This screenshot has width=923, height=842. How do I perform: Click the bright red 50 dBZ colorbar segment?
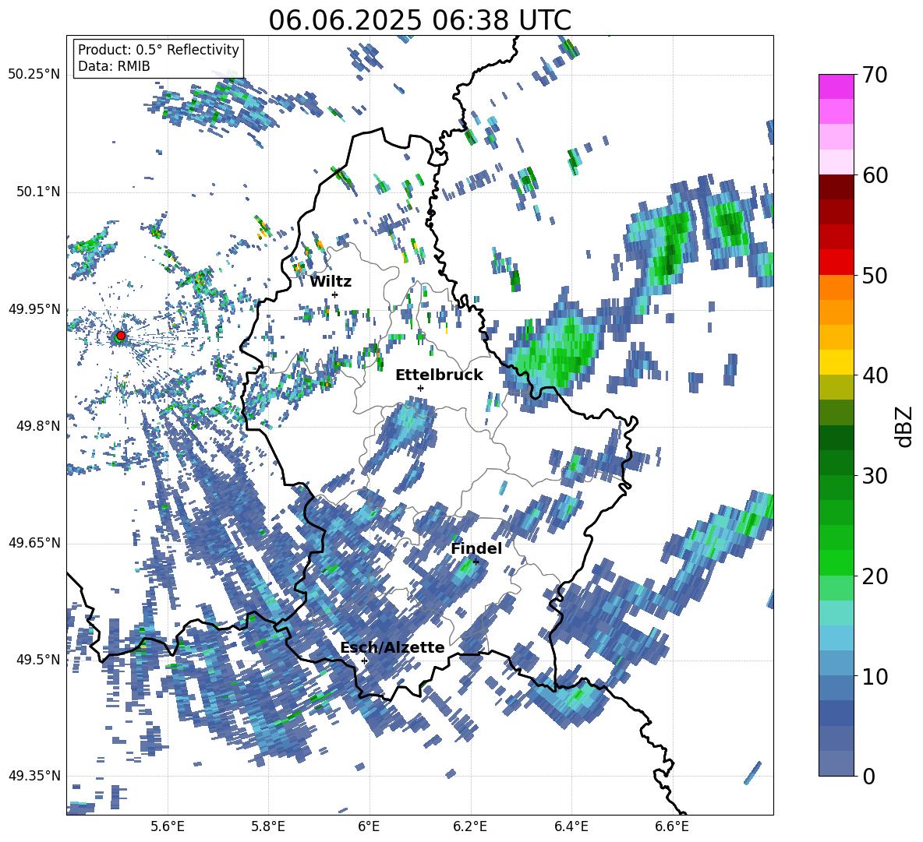click(x=836, y=262)
